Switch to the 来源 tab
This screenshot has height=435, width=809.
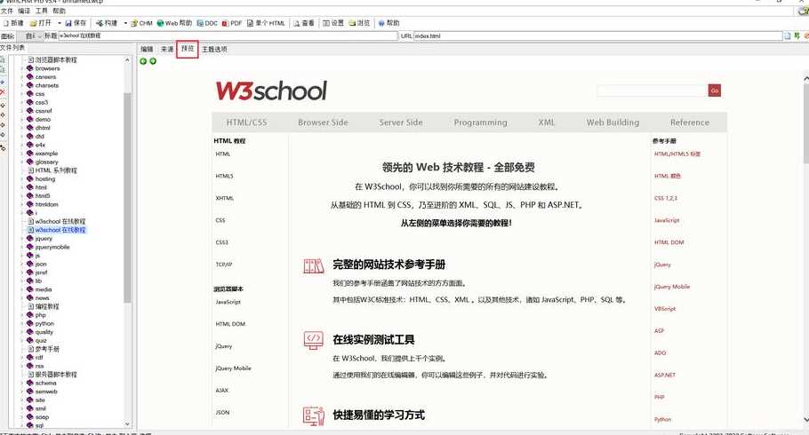(x=166, y=50)
